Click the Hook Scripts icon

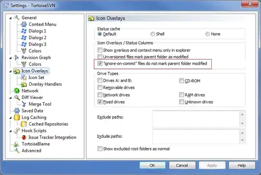(17, 131)
